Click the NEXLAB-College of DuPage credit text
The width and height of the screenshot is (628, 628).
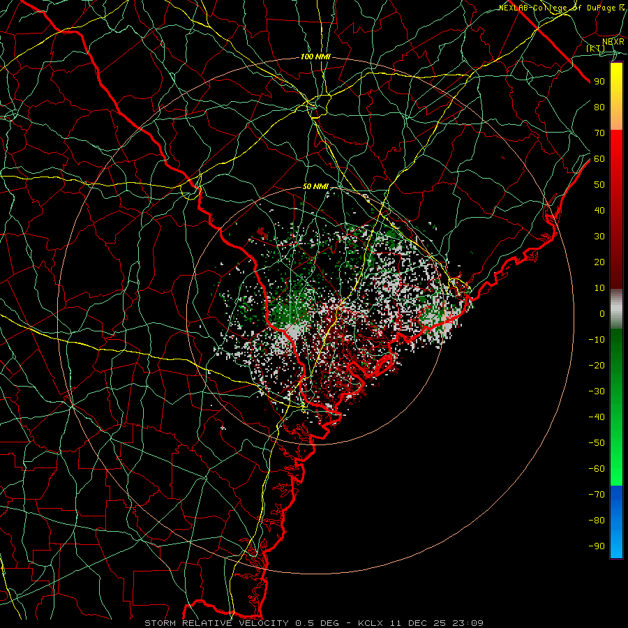point(562,8)
